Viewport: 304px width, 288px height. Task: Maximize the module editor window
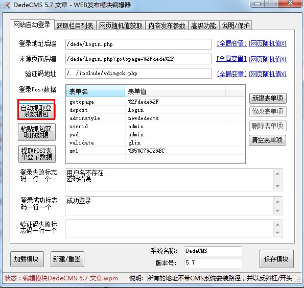[x=271, y=3]
